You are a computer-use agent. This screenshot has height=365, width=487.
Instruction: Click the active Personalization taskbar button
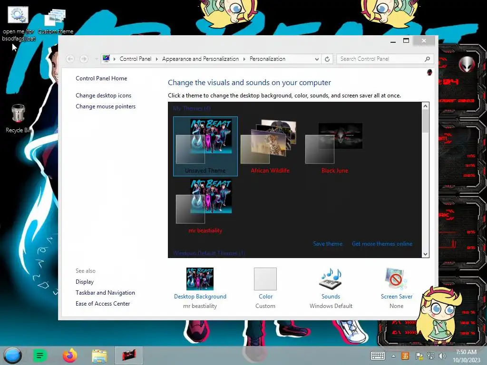pos(129,355)
